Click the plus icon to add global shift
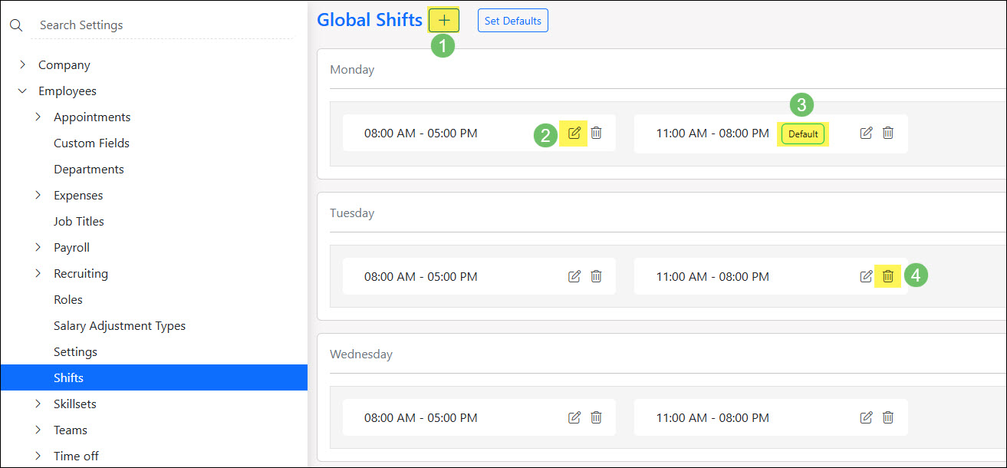The image size is (1007, 468). pyautogui.click(x=444, y=21)
